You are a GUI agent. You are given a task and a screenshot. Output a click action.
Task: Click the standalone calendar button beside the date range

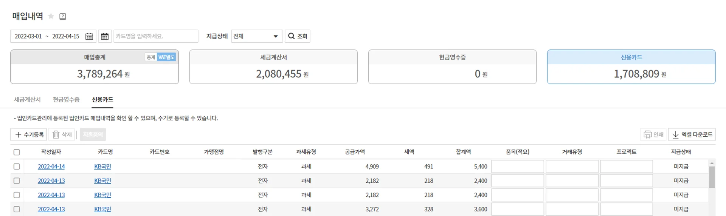[x=105, y=36]
